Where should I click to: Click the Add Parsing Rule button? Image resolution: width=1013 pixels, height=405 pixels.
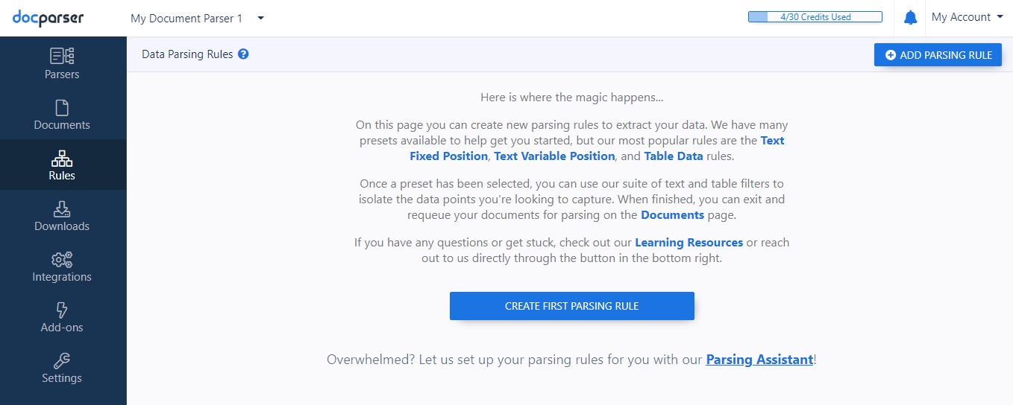point(938,55)
